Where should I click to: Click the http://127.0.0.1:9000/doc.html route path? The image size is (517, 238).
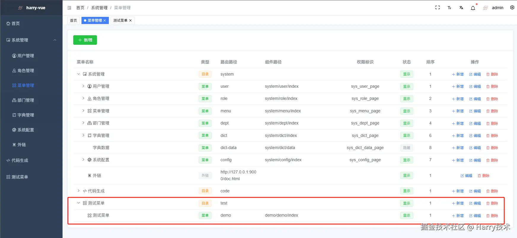[x=238, y=175]
